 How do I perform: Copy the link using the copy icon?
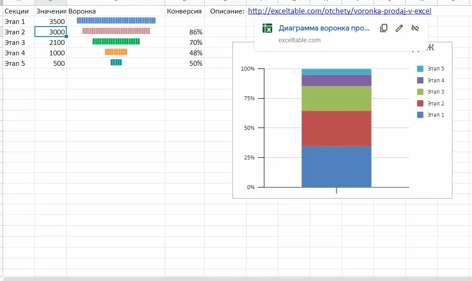pyautogui.click(x=383, y=28)
